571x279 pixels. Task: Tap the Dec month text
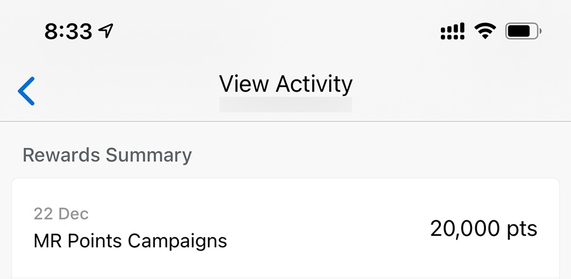click(74, 214)
